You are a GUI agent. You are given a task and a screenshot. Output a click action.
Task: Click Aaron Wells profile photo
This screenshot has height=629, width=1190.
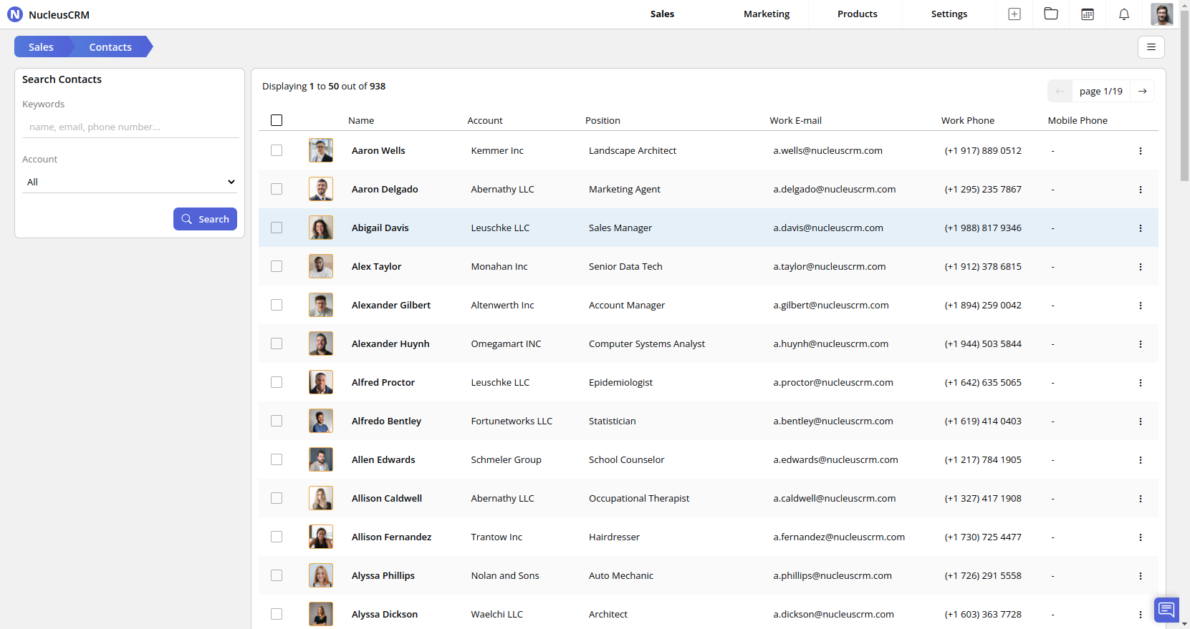pos(321,150)
